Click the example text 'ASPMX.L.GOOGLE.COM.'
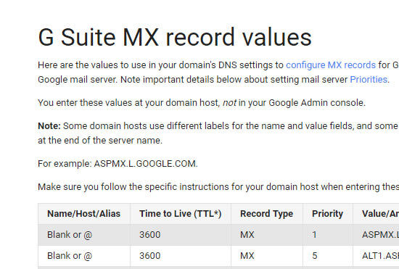 coord(146,164)
